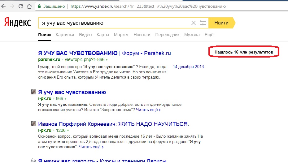This screenshot has height=164, width=288.
Task: Open dropdown arrow beside i-pk.ru 1206
Action: click(68, 131)
